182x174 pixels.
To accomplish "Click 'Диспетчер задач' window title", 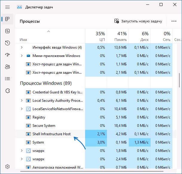I will [39, 7].
